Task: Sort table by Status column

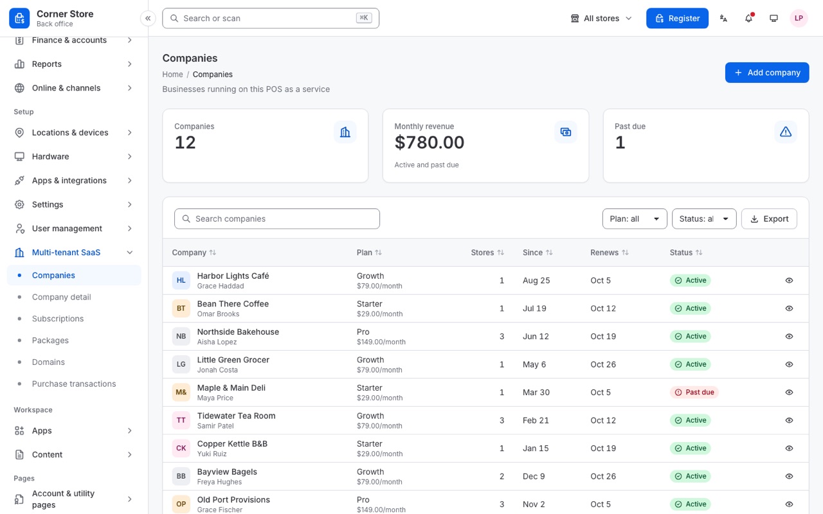Action: click(686, 253)
